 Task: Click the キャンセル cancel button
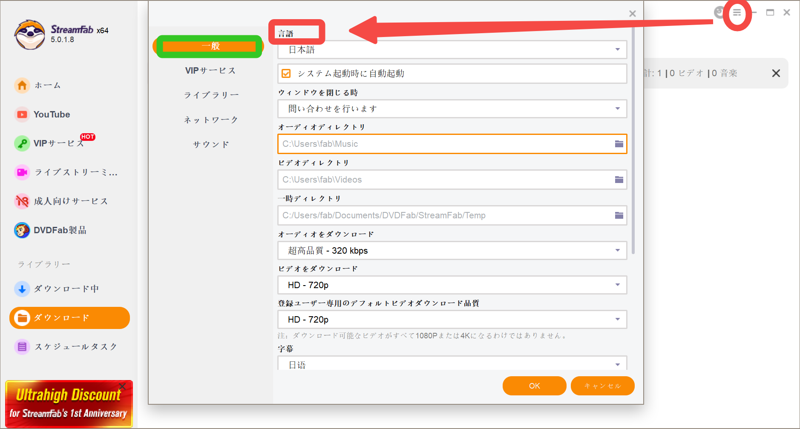(x=603, y=386)
